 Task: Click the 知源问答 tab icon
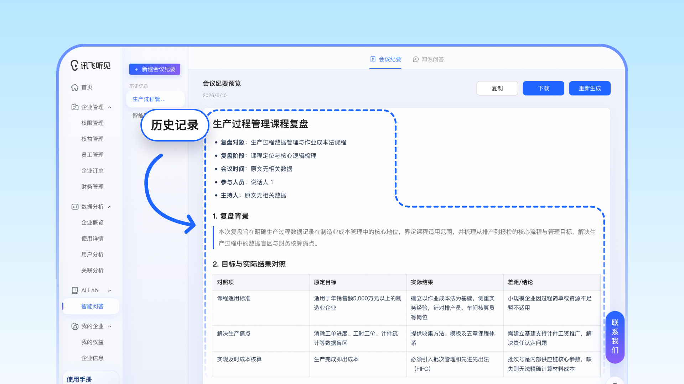[x=416, y=59]
